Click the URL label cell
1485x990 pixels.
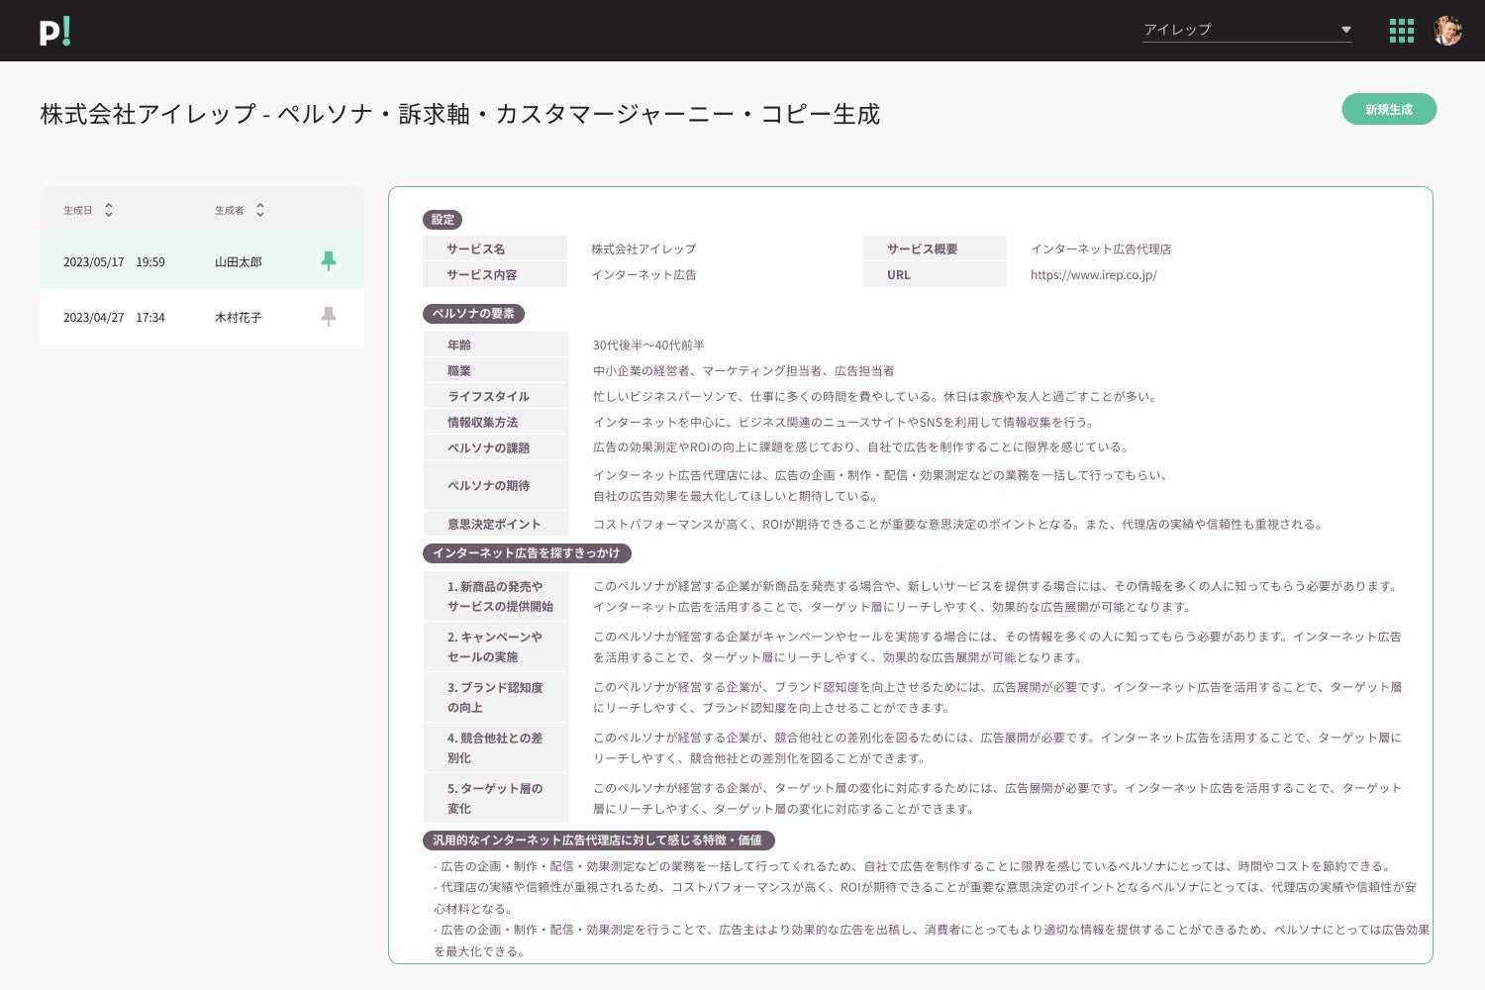tap(935, 275)
